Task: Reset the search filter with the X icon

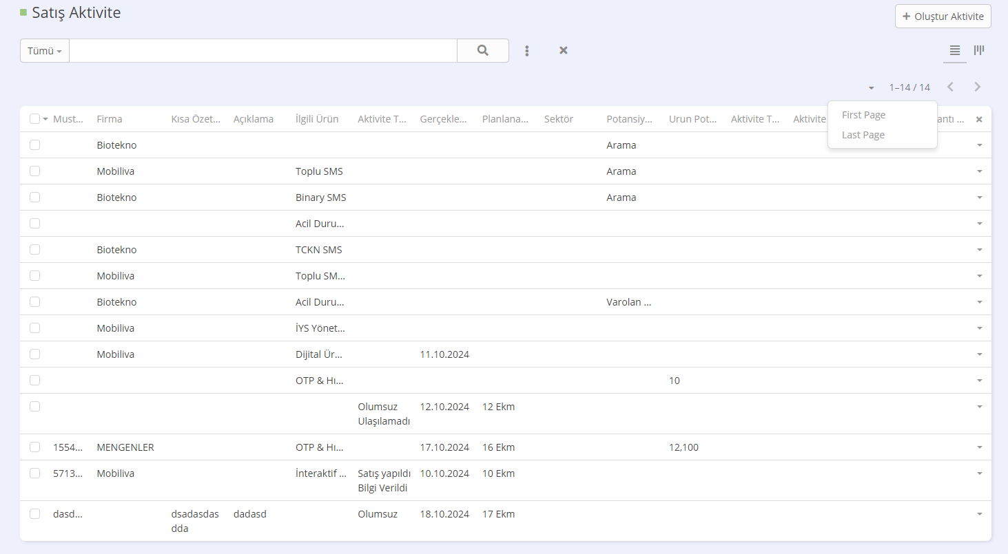Action: (x=564, y=50)
